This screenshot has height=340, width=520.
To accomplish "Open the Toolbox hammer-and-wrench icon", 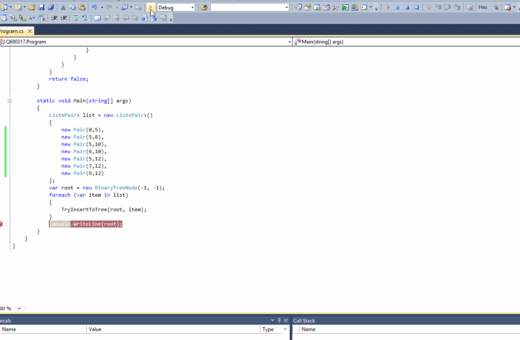I will (x=336, y=7).
